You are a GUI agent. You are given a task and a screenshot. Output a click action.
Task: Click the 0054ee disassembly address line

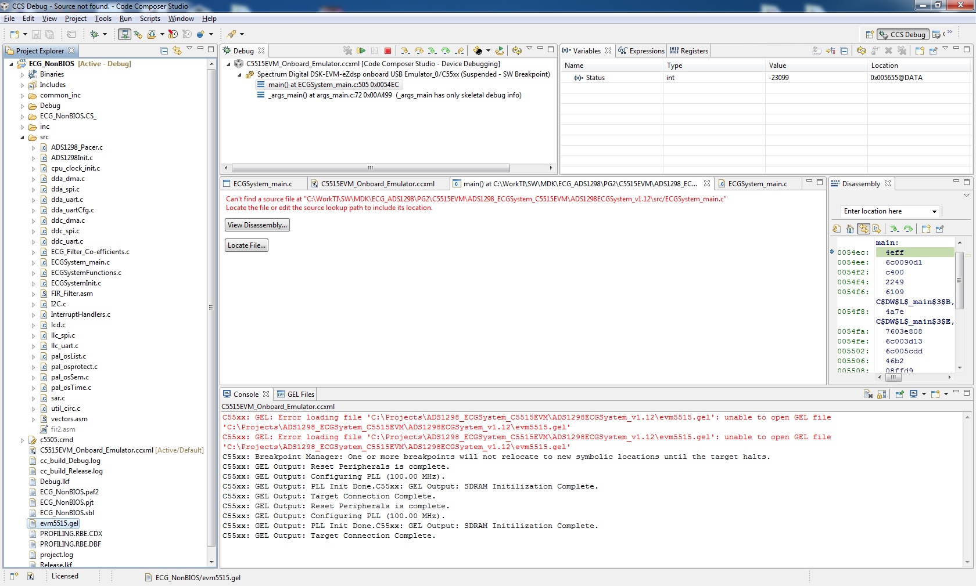(853, 262)
